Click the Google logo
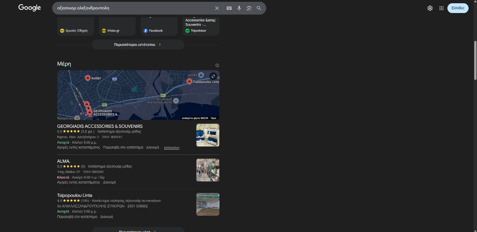Screen dimensions: 477x232 [x=29, y=8]
